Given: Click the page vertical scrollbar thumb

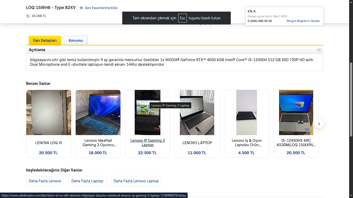Looking at the screenshot, I should click(351, 100).
